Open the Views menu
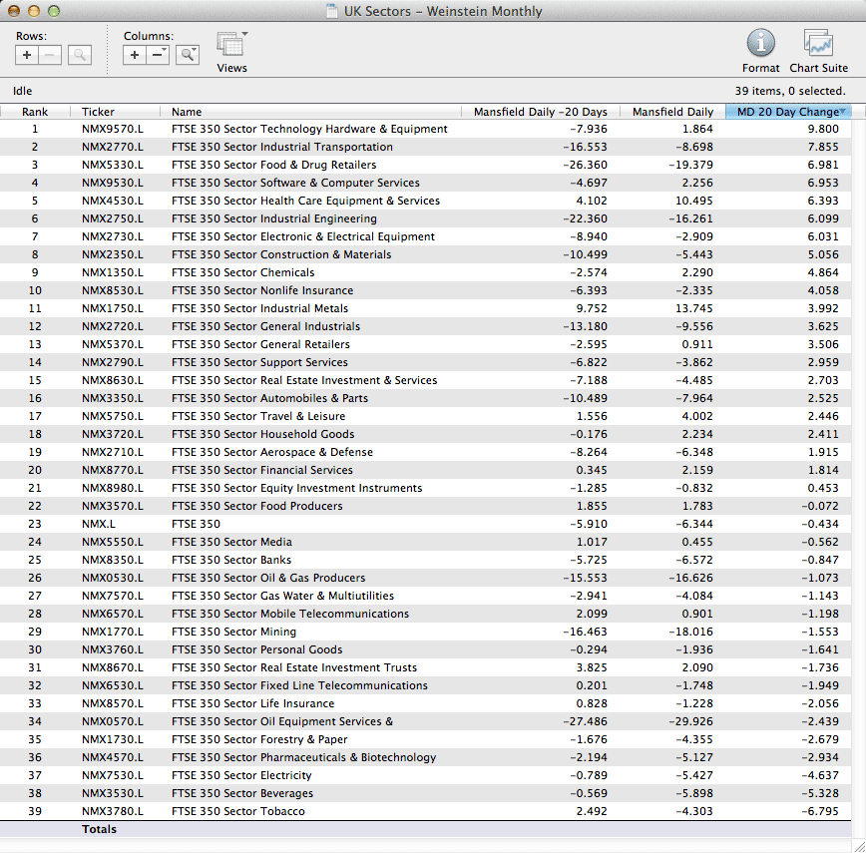The image size is (866, 853). coord(231,48)
